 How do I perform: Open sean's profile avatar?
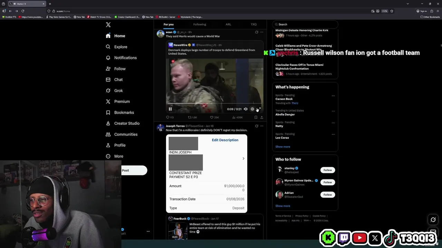tap(161, 33)
